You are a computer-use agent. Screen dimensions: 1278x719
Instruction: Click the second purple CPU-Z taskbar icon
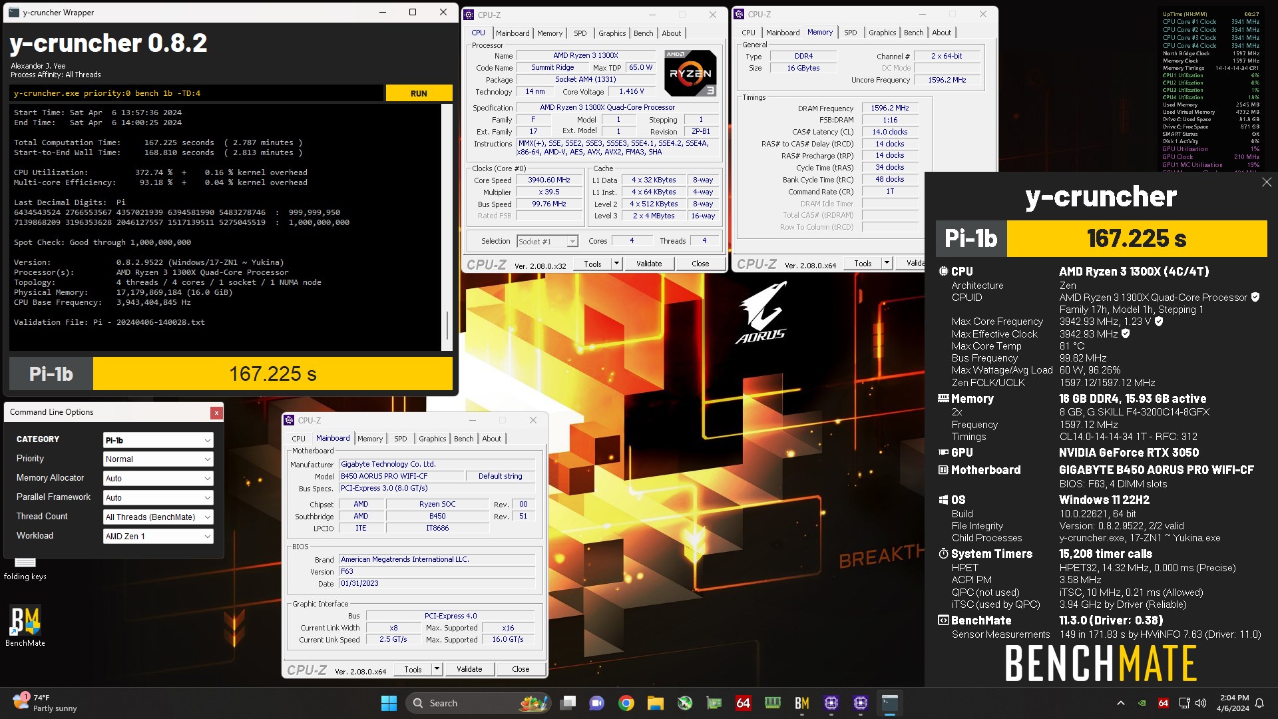click(x=860, y=703)
